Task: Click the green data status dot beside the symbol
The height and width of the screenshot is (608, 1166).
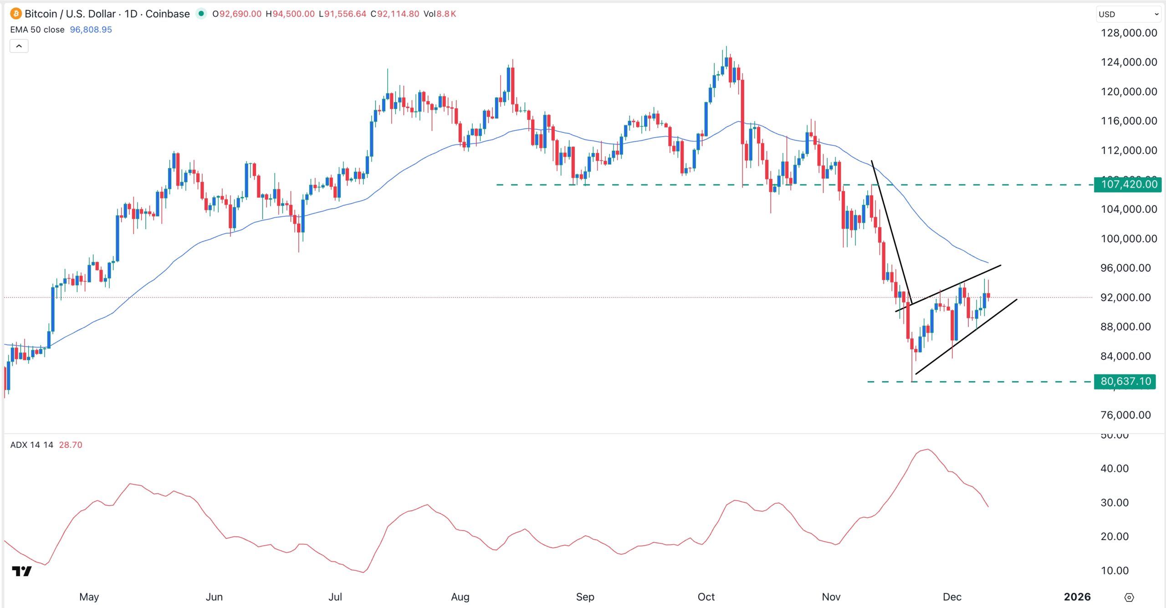Action: coord(200,14)
